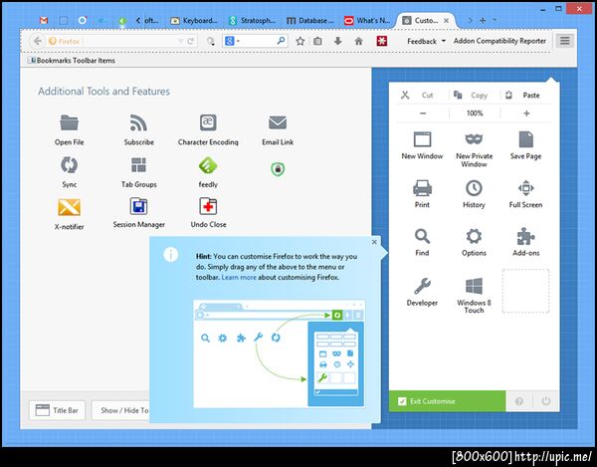Select the Print icon

(x=422, y=188)
